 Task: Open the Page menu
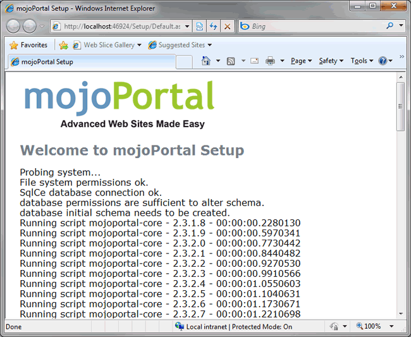(300, 61)
